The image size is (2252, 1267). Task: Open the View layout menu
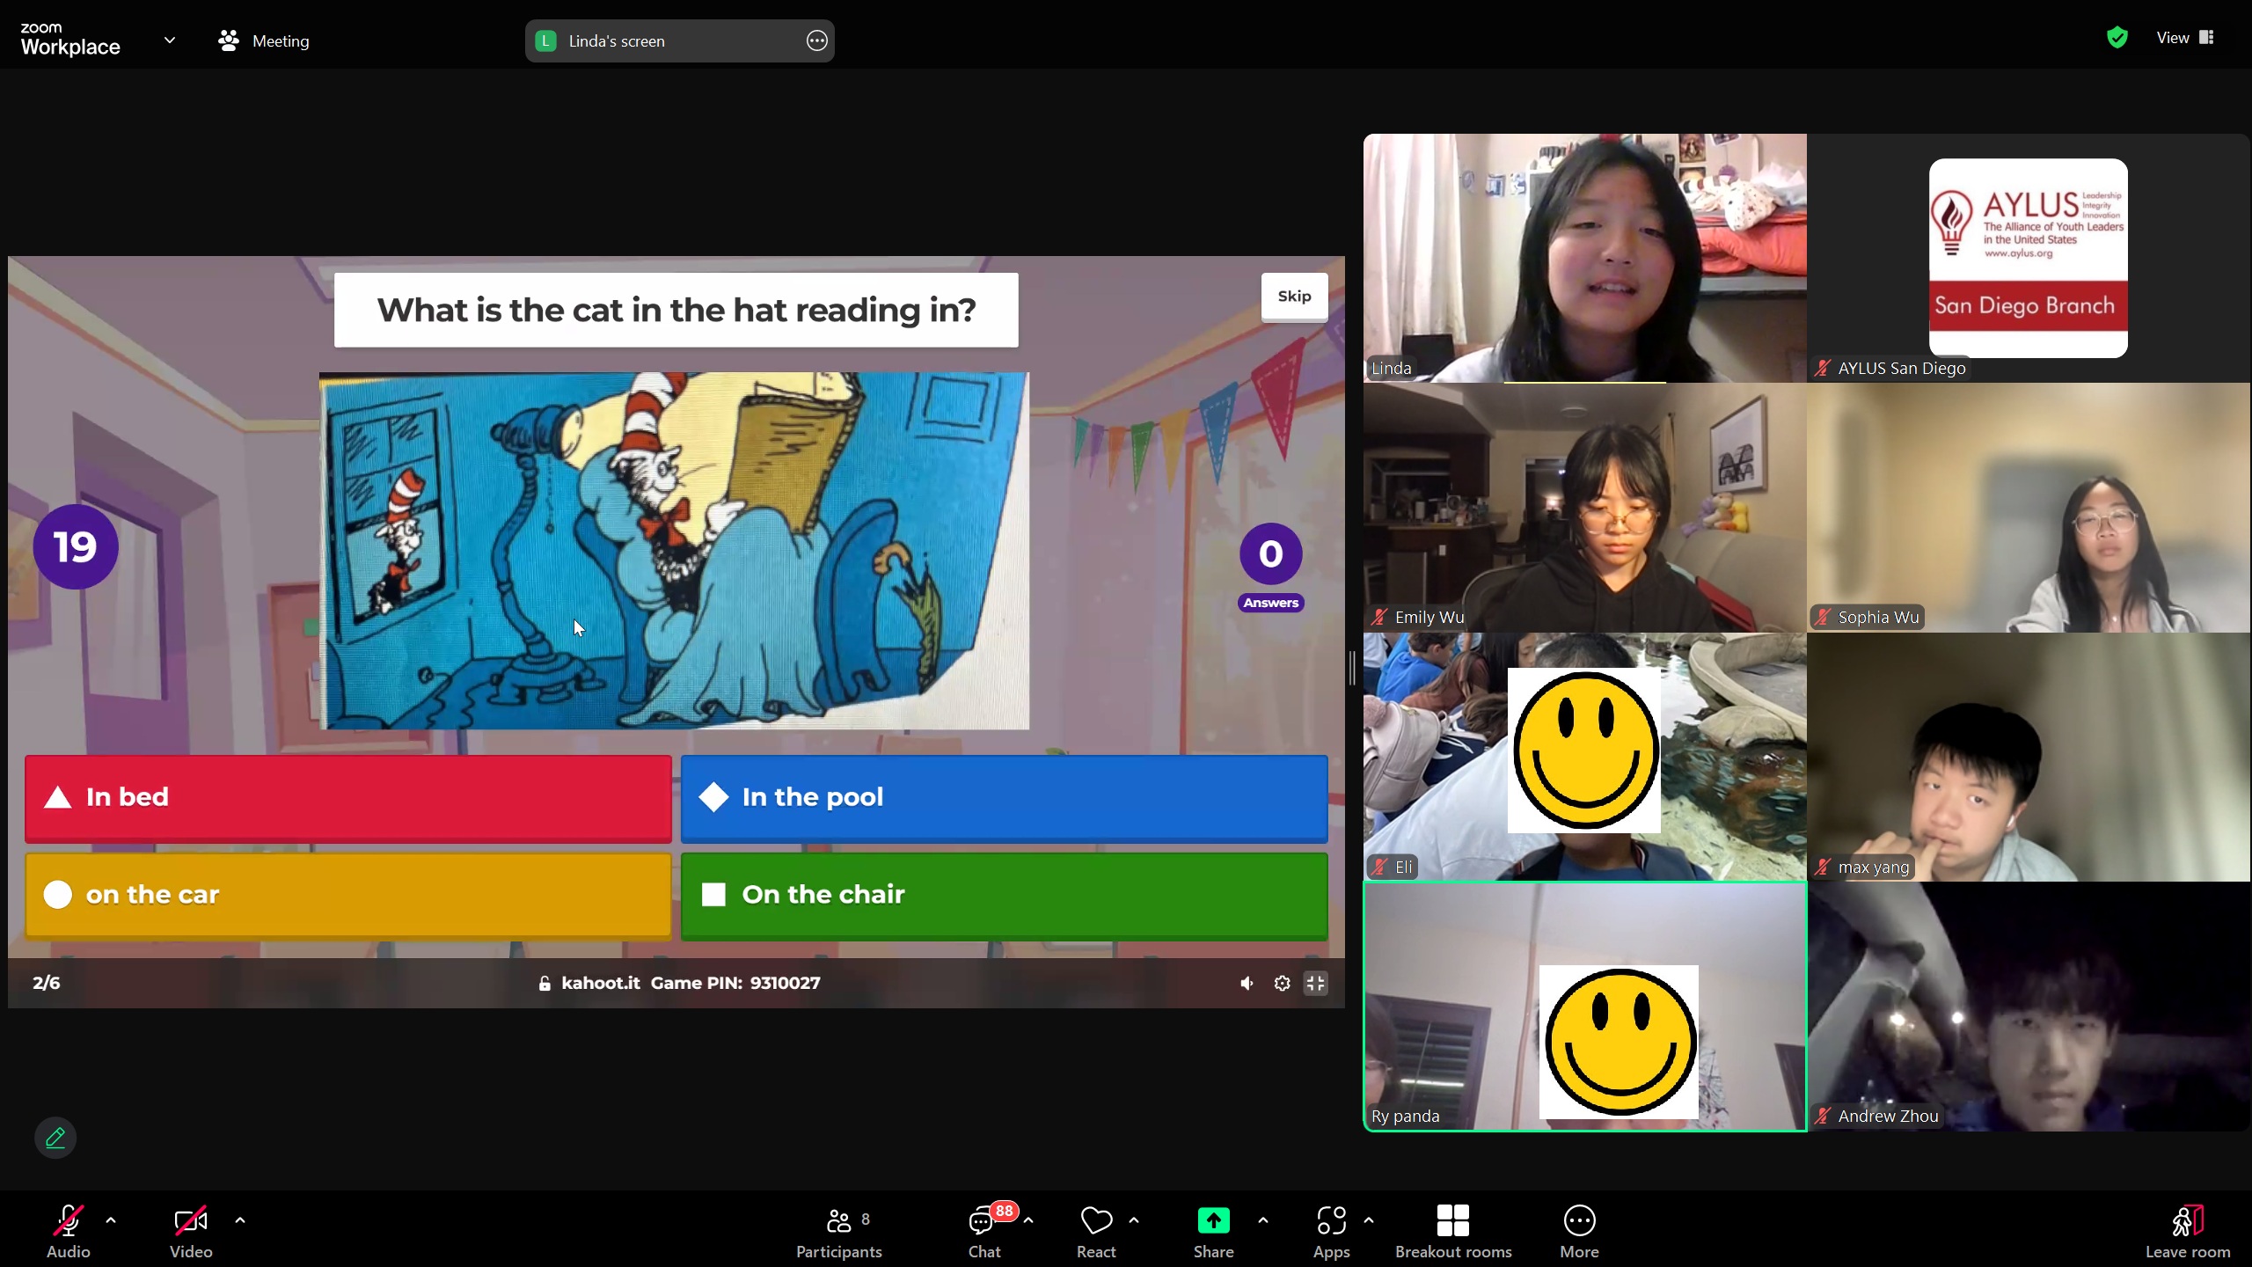click(x=2184, y=37)
